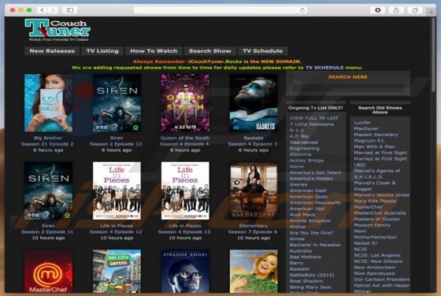
Task: Open the Queen of the South poster
Action: point(185,103)
